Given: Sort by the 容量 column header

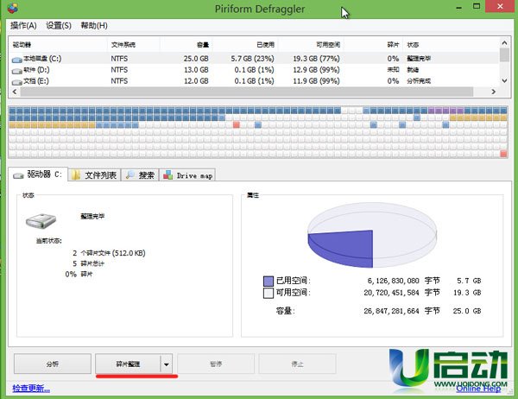Looking at the screenshot, I should point(186,45).
